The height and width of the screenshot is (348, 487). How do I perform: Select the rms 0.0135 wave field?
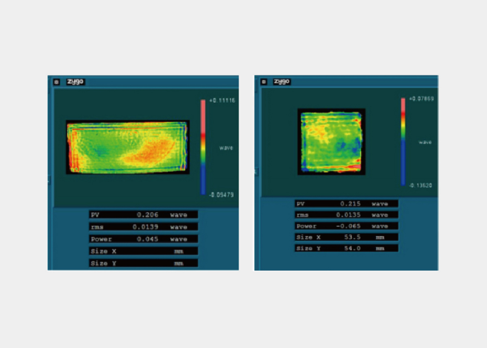click(x=347, y=215)
